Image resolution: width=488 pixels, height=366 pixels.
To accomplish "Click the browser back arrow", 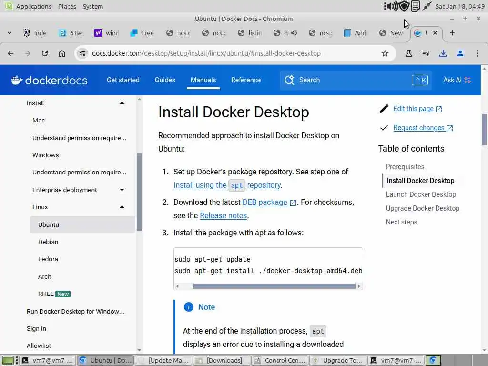I will pos(10,53).
